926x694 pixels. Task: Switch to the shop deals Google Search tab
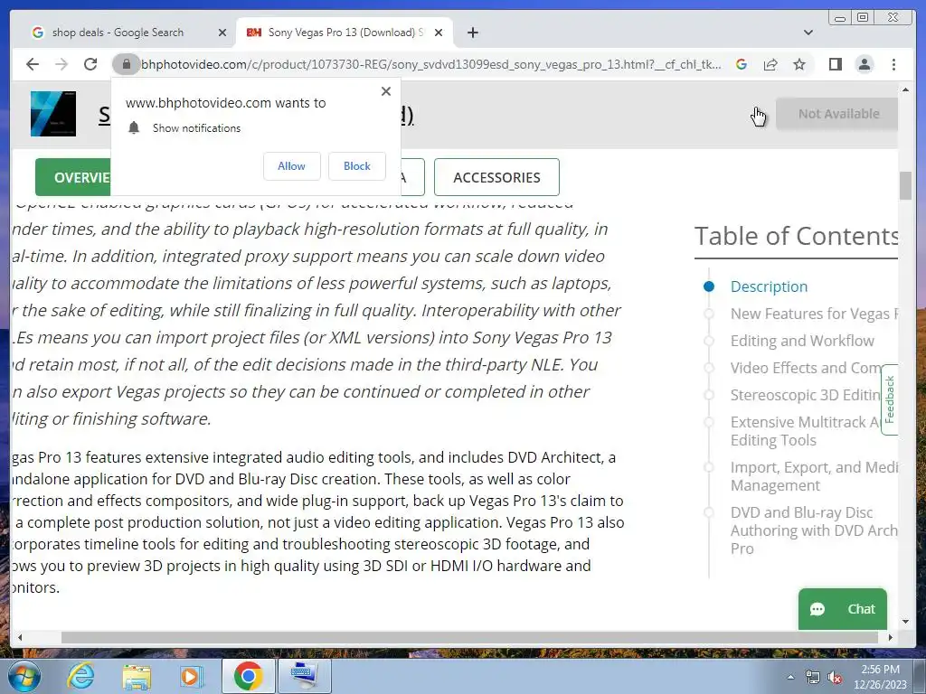tap(118, 33)
